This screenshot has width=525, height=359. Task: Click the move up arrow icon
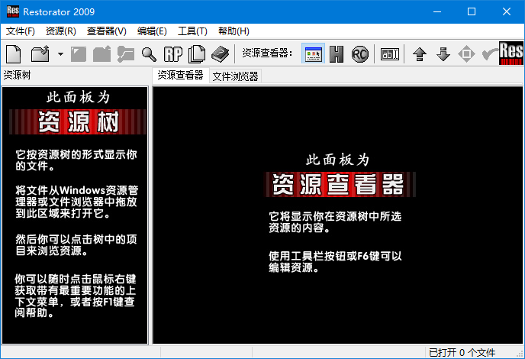[420, 54]
